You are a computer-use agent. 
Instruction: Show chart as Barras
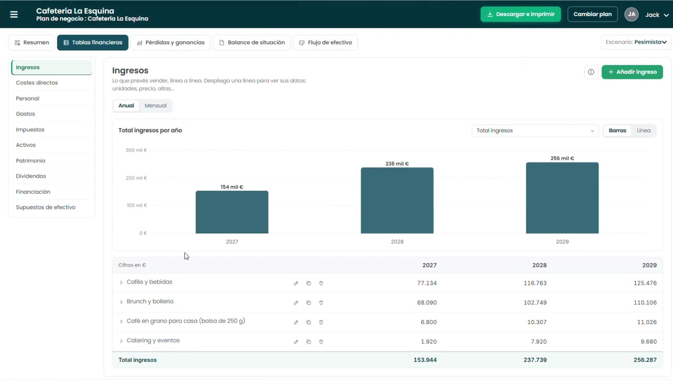[618, 131]
